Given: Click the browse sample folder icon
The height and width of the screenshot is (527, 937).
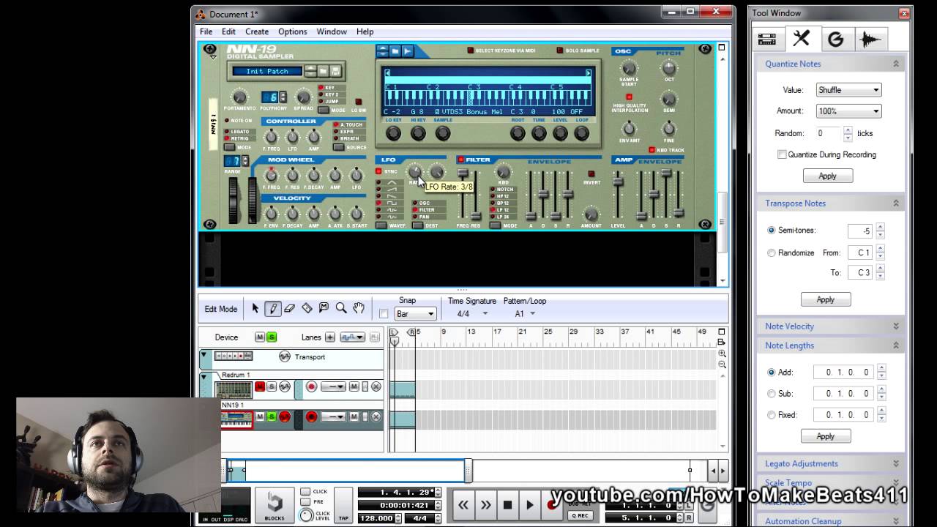Looking at the screenshot, I should point(395,51).
